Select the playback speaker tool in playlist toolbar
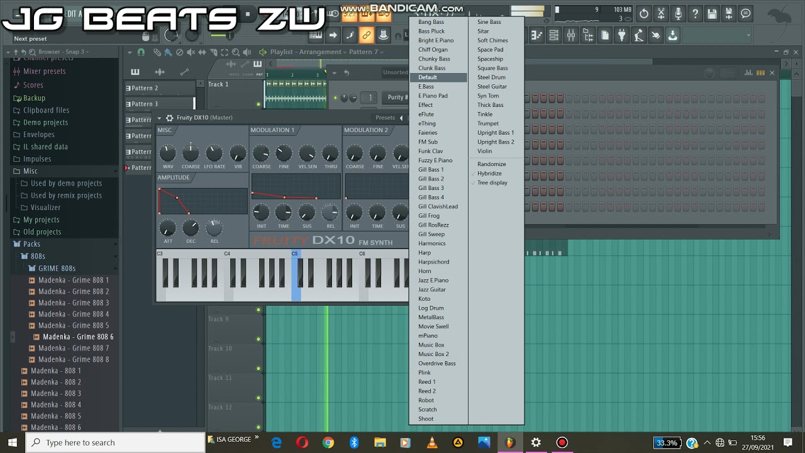Screen dimensions: 805x453 [x=247, y=52]
